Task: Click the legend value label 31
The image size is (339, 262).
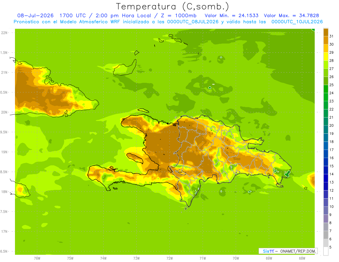Action: click(332, 36)
